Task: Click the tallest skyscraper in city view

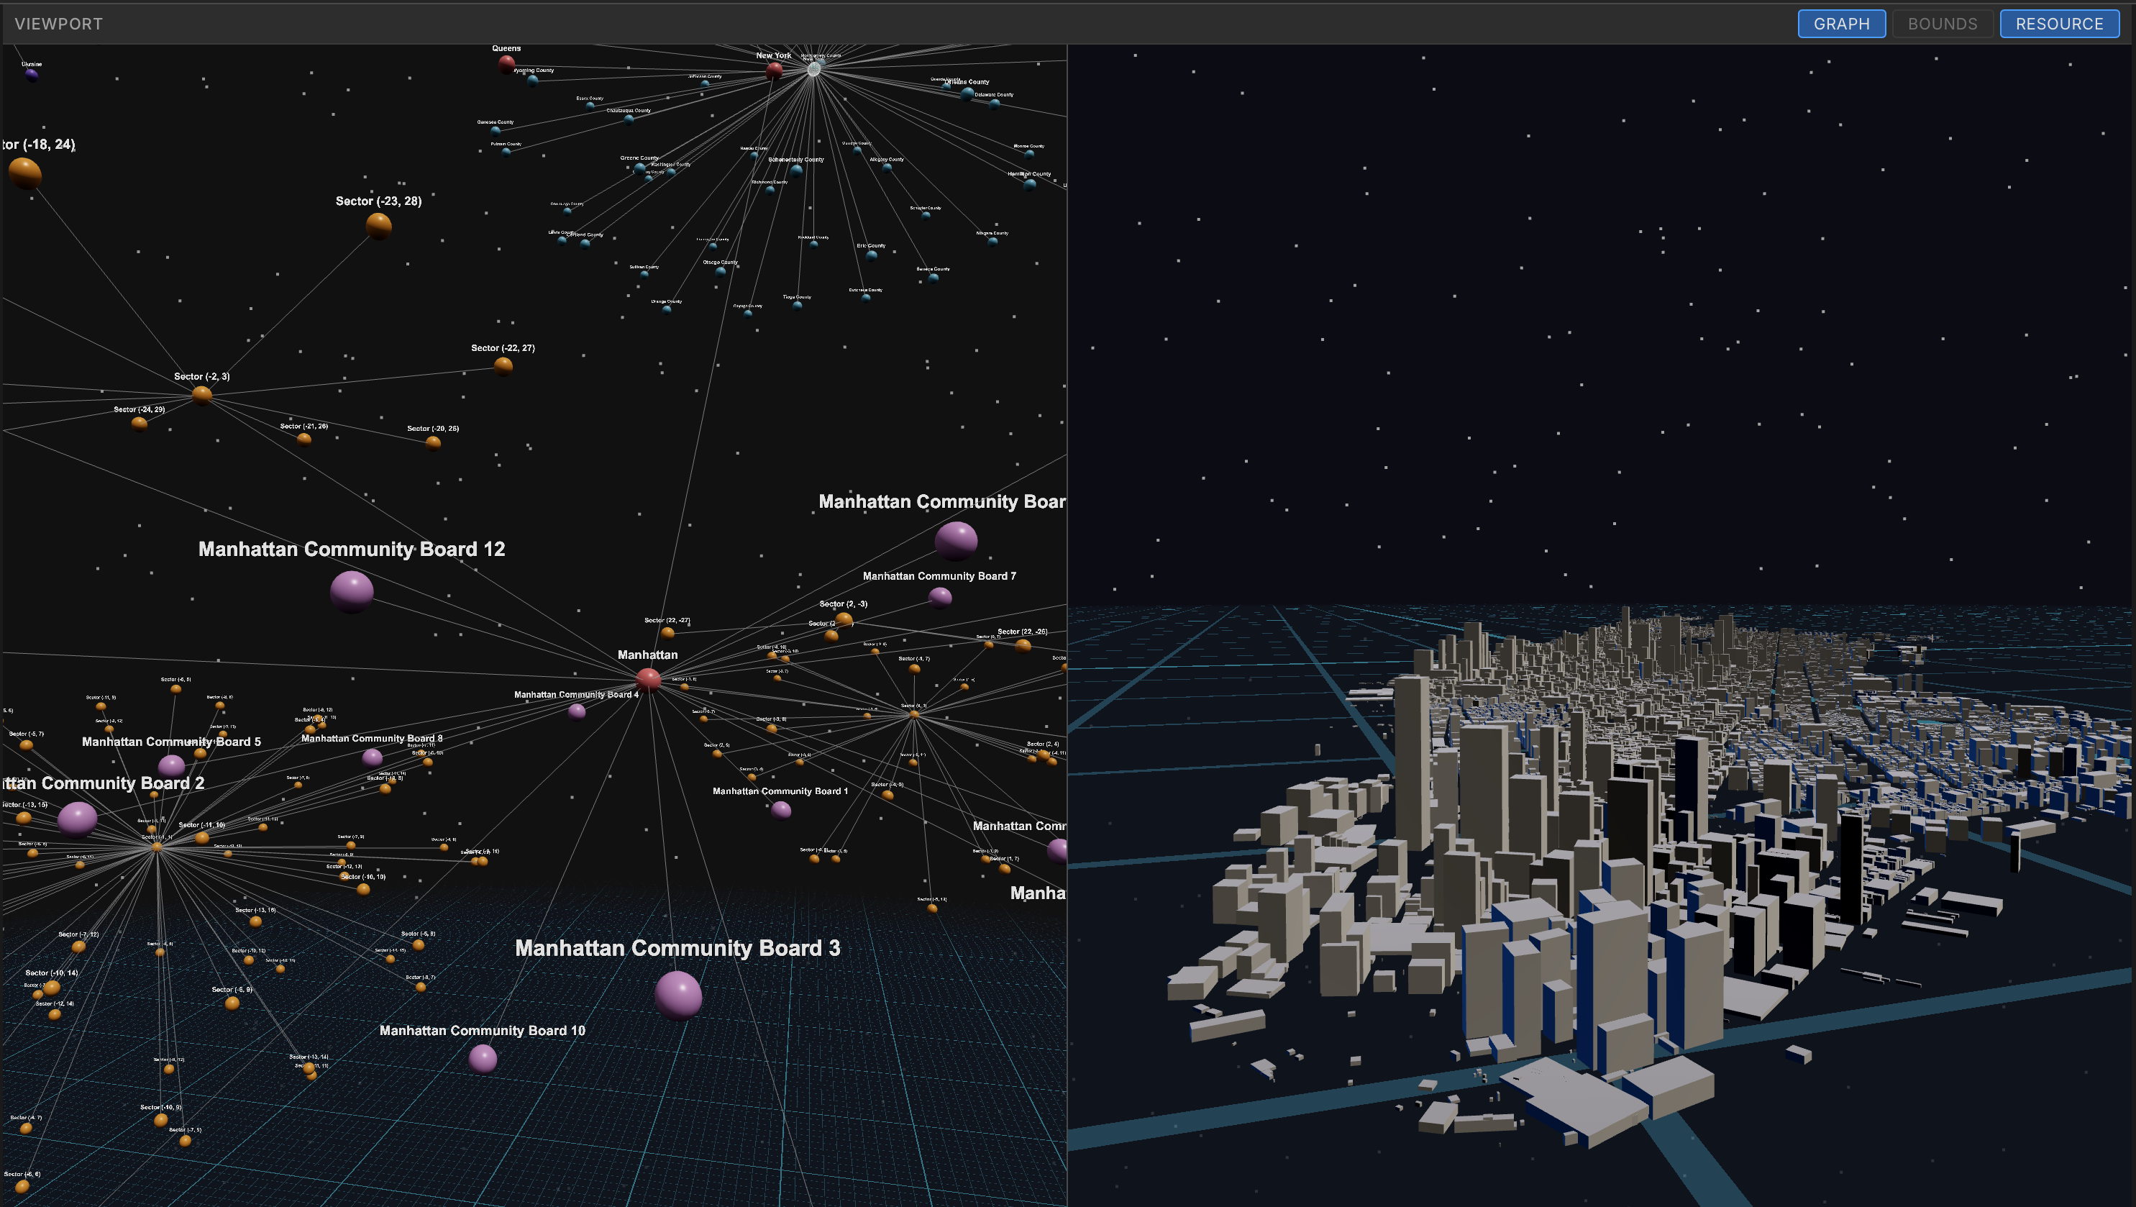Action: click(x=1412, y=763)
